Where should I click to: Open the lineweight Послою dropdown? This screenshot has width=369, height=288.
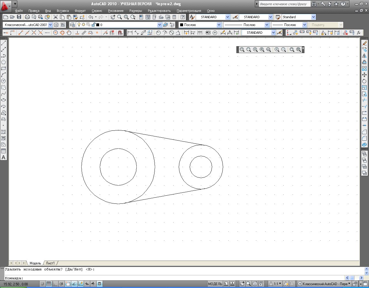304,25
